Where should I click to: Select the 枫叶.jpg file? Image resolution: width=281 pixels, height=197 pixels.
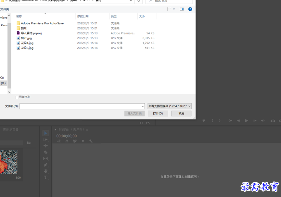26,38
